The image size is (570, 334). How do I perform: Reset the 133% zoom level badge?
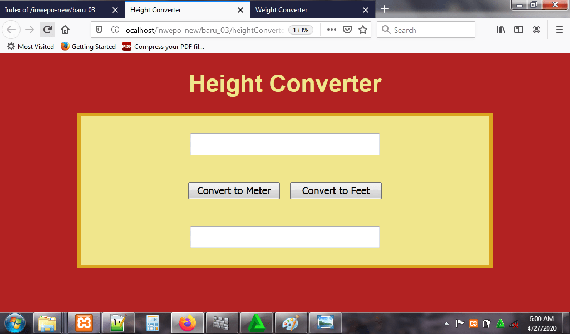pyautogui.click(x=301, y=30)
